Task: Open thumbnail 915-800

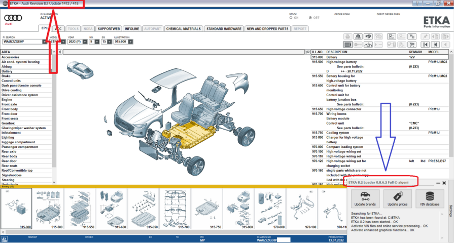Action: (238, 209)
